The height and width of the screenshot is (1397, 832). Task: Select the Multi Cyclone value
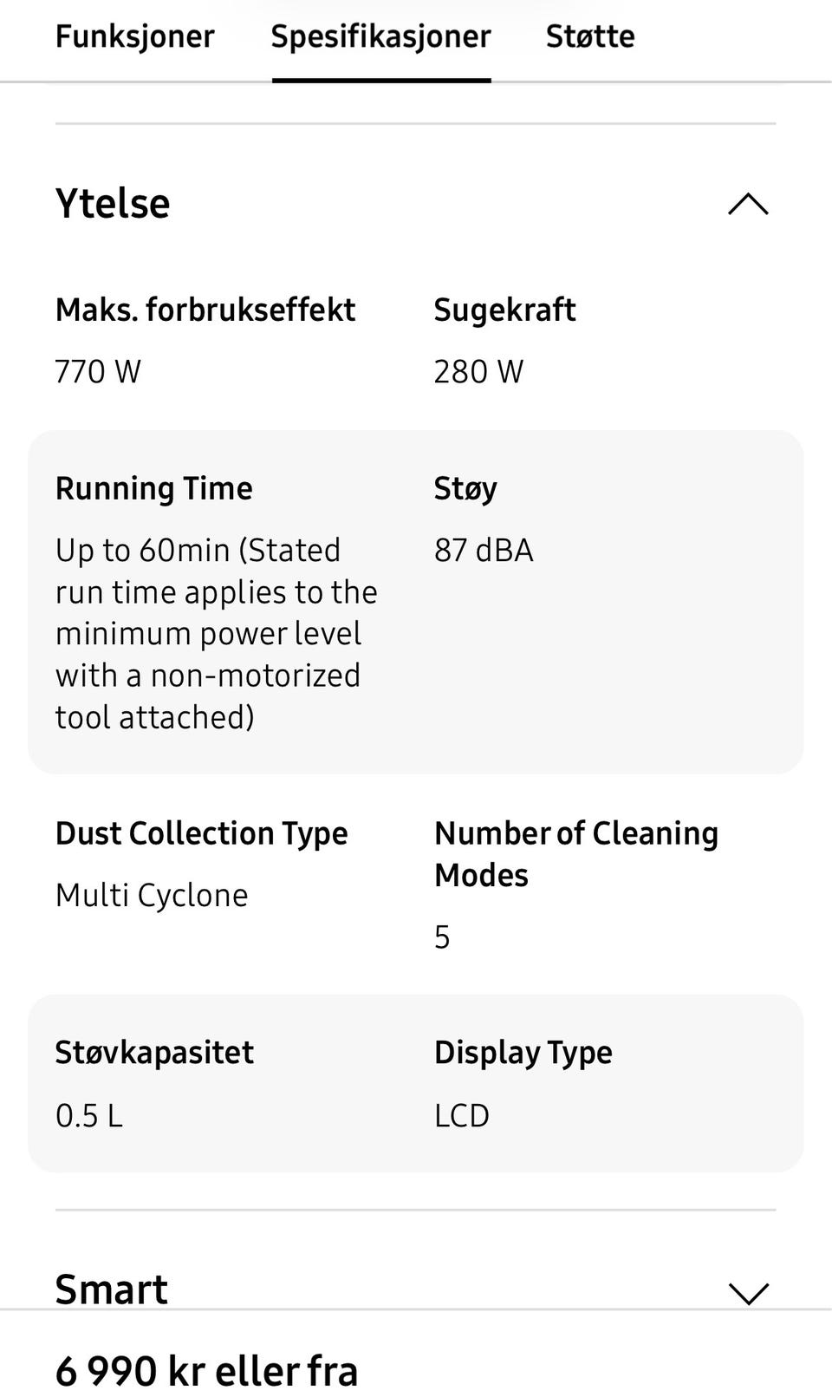(152, 896)
